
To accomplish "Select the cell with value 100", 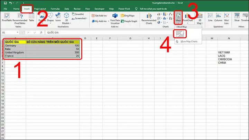I will coord(53,46).
